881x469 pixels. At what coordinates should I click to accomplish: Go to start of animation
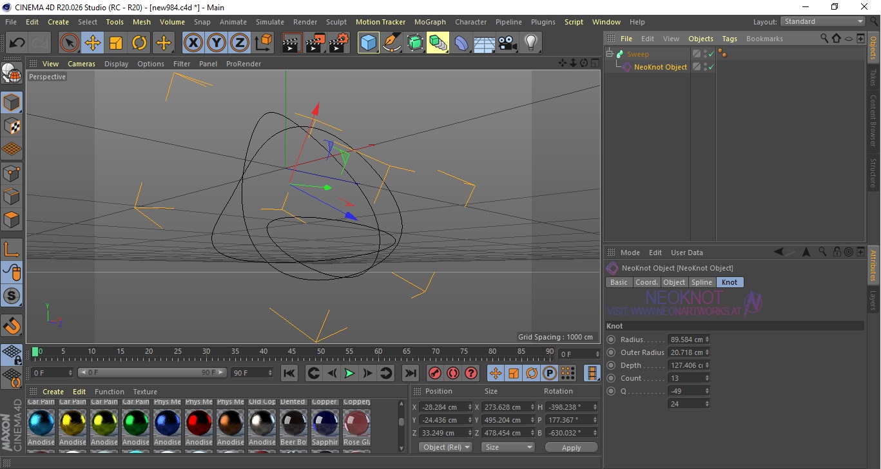pyautogui.click(x=289, y=373)
